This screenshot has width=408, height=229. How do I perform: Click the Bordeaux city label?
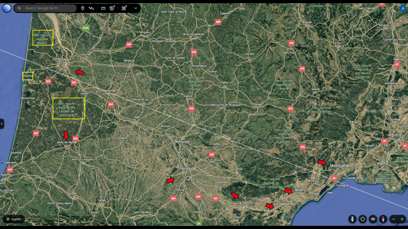pos(64,59)
